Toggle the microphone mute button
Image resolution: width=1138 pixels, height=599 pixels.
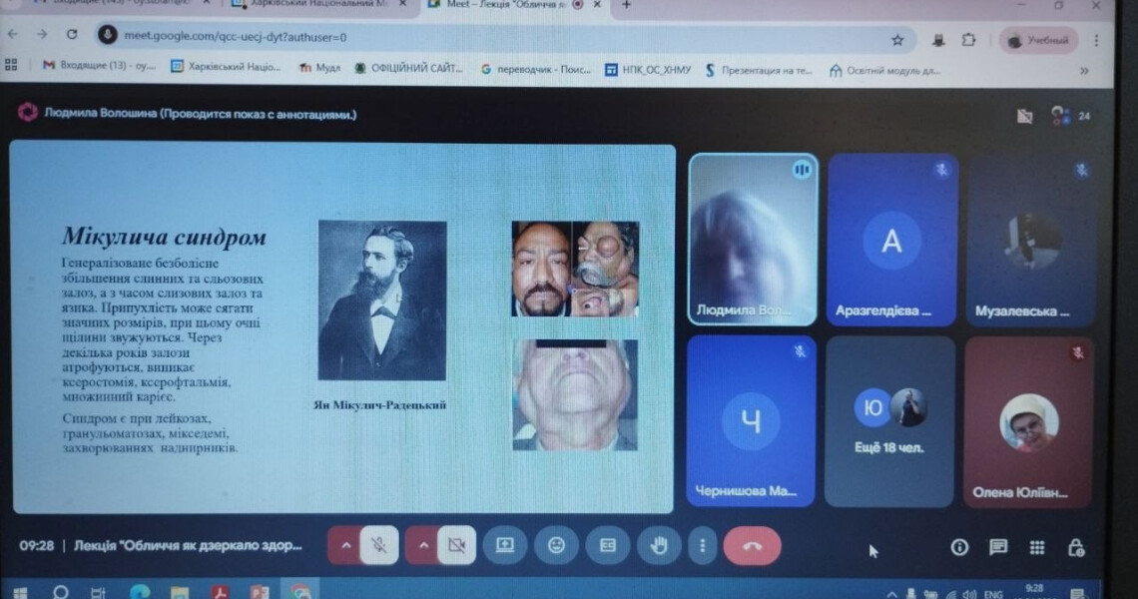[378, 545]
